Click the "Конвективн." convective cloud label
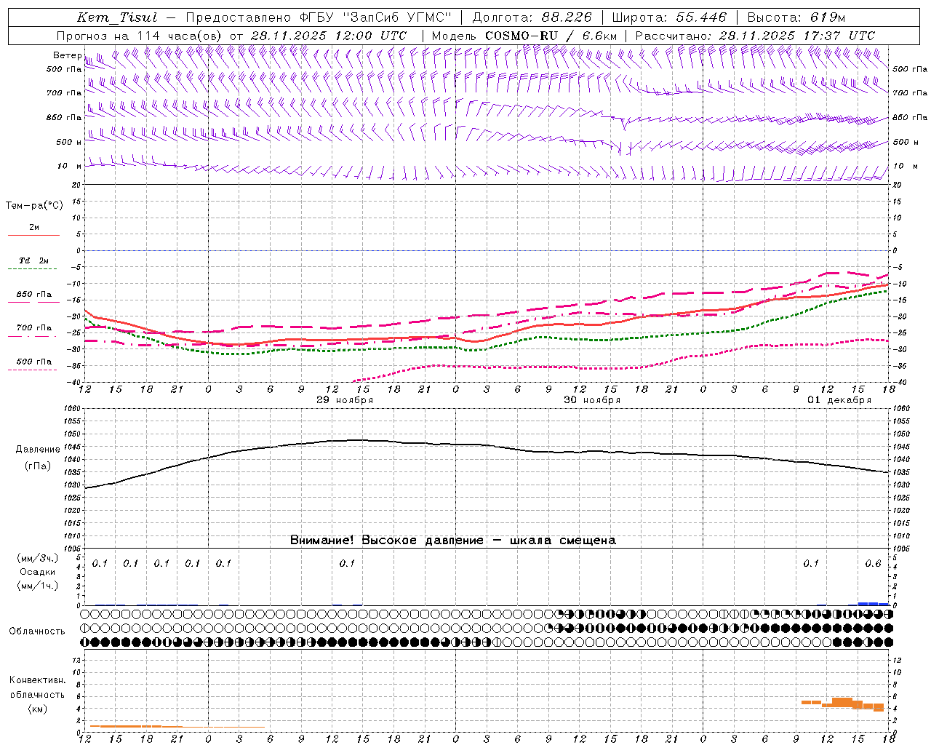This screenshot has height=745, width=931. click(x=37, y=680)
